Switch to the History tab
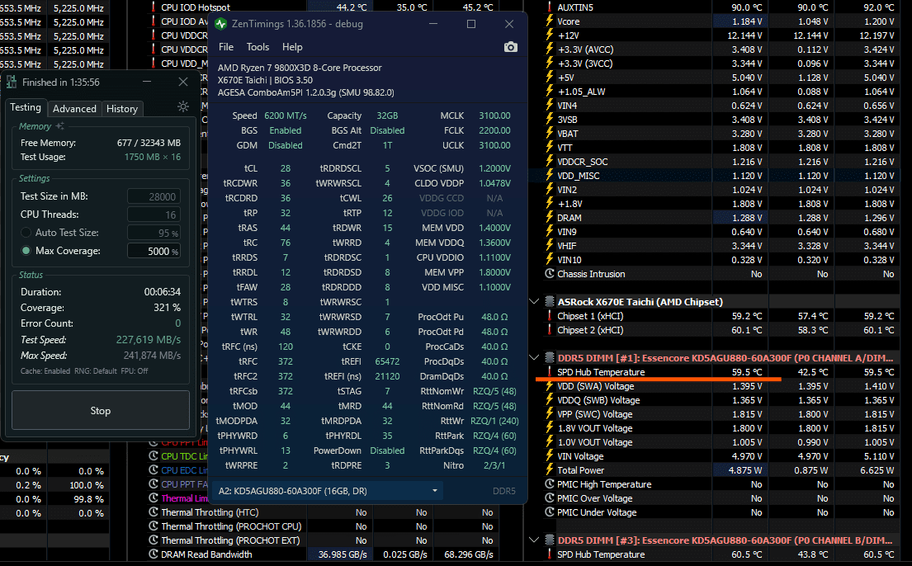 (x=121, y=108)
